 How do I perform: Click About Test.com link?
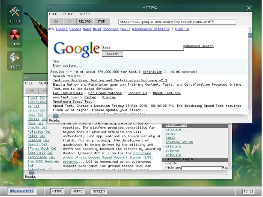click(167, 93)
